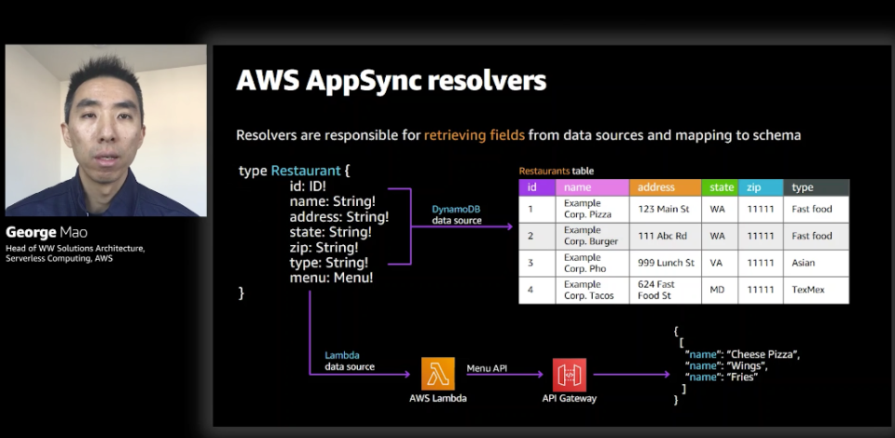Click the 'Menu API' arrow label
This screenshot has width=895, height=438.
[487, 369]
